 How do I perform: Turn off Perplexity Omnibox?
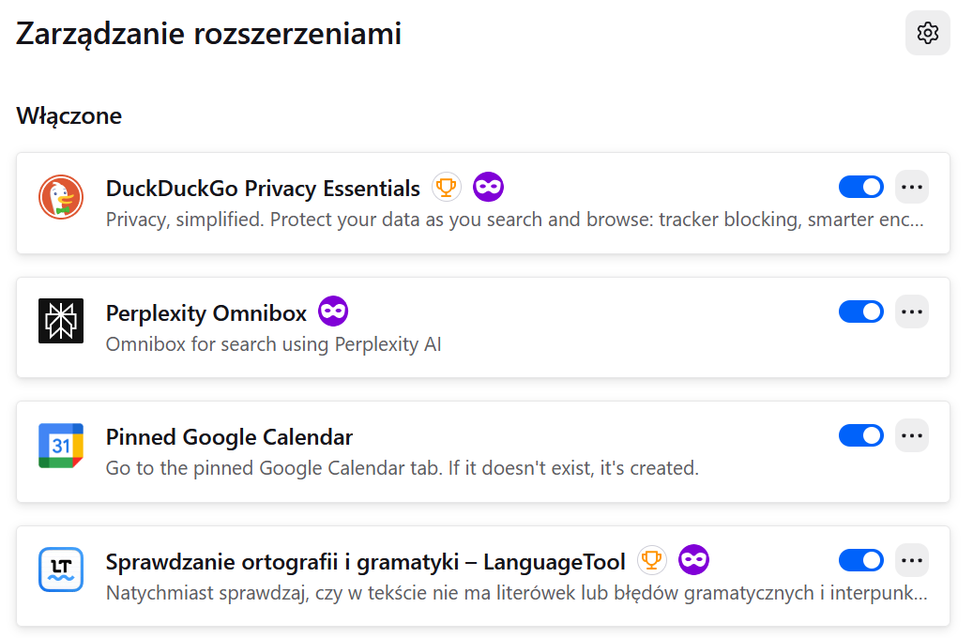coord(860,311)
